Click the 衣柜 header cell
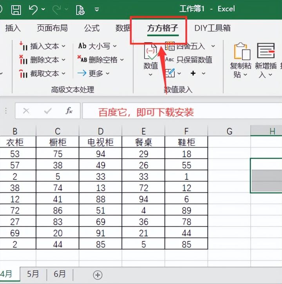The image size is (282, 284). point(15,142)
